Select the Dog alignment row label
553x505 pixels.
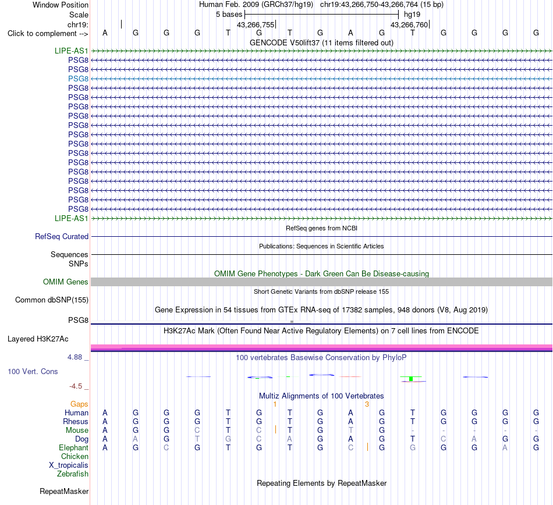[x=82, y=439]
